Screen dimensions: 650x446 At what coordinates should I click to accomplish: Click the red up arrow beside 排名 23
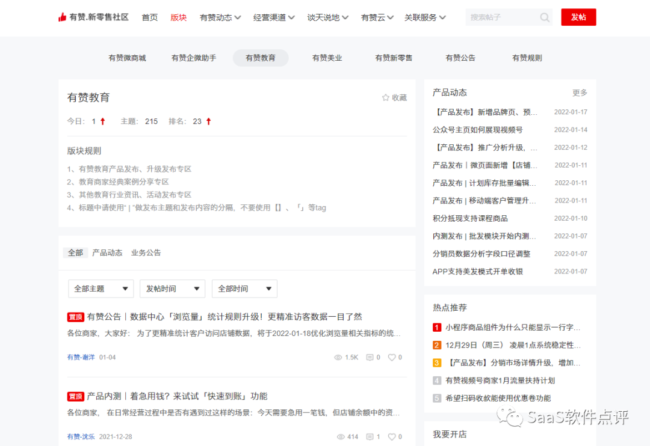[x=208, y=121]
